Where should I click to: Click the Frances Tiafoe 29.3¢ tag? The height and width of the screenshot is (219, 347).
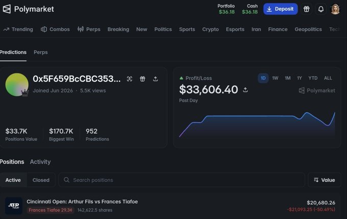[x=51, y=210]
